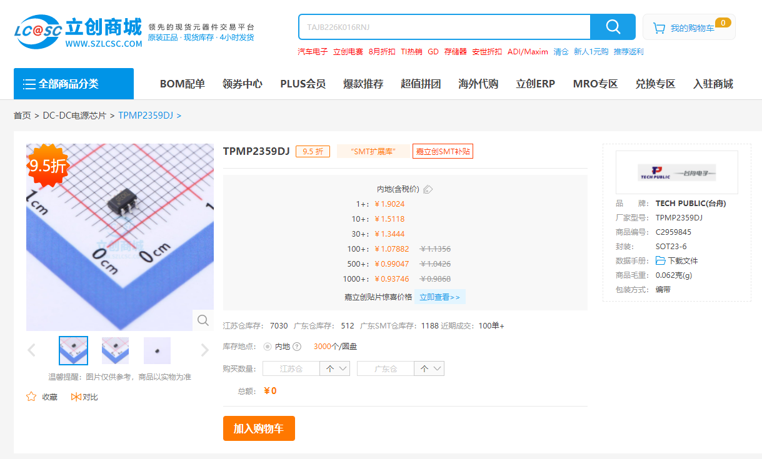Viewport: 762px width, 459px height.
Task: Click the price tag icon beside 内地(含税价)
Action: (x=428, y=189)
